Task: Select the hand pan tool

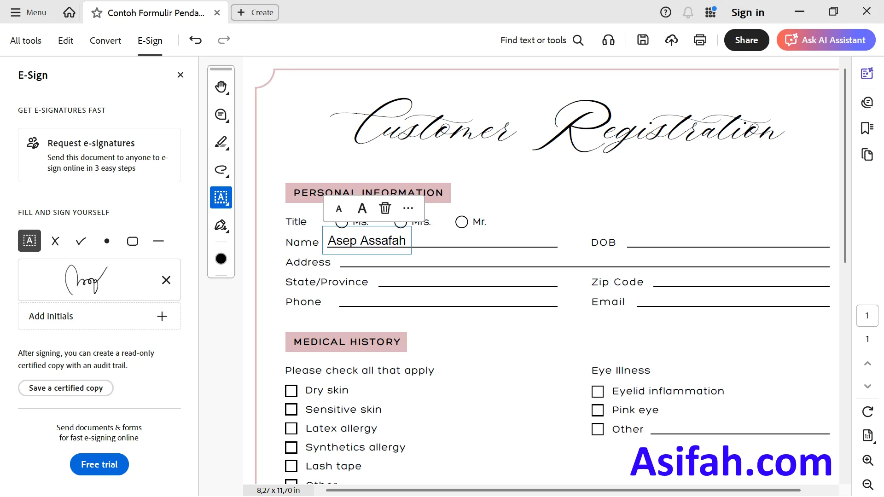Action: click(221, 87)
